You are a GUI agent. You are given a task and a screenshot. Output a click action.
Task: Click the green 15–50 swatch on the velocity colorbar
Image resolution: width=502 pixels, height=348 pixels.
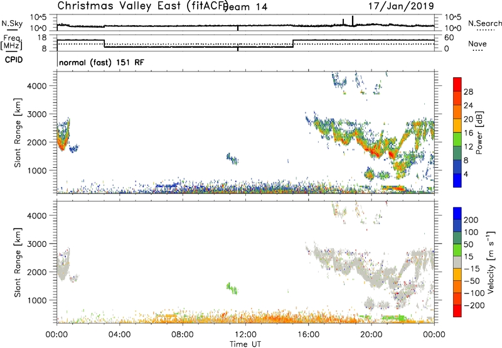(457, 250)
